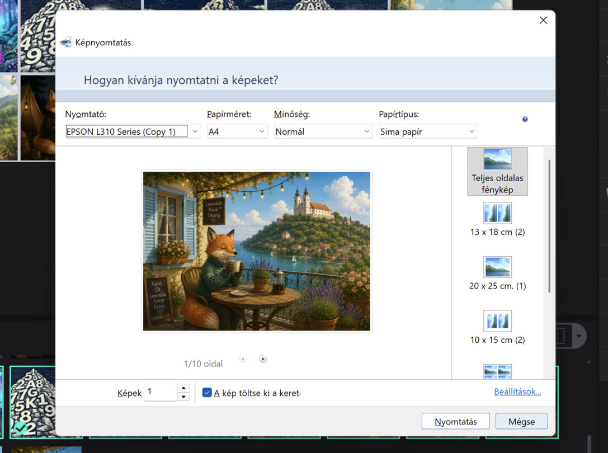
Task: Select Teljes oldalas fénykép layout
Action: click(497, 171)
